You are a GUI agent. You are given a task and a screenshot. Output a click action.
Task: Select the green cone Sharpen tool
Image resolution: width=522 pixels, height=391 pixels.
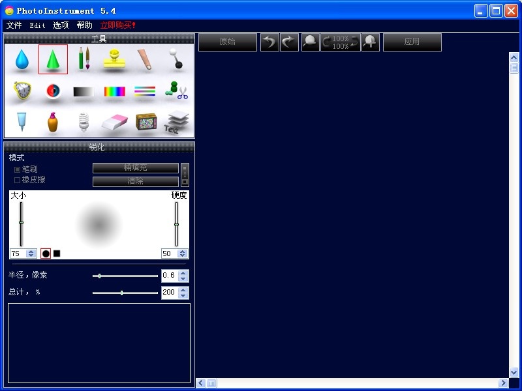[x=53, y=59]
